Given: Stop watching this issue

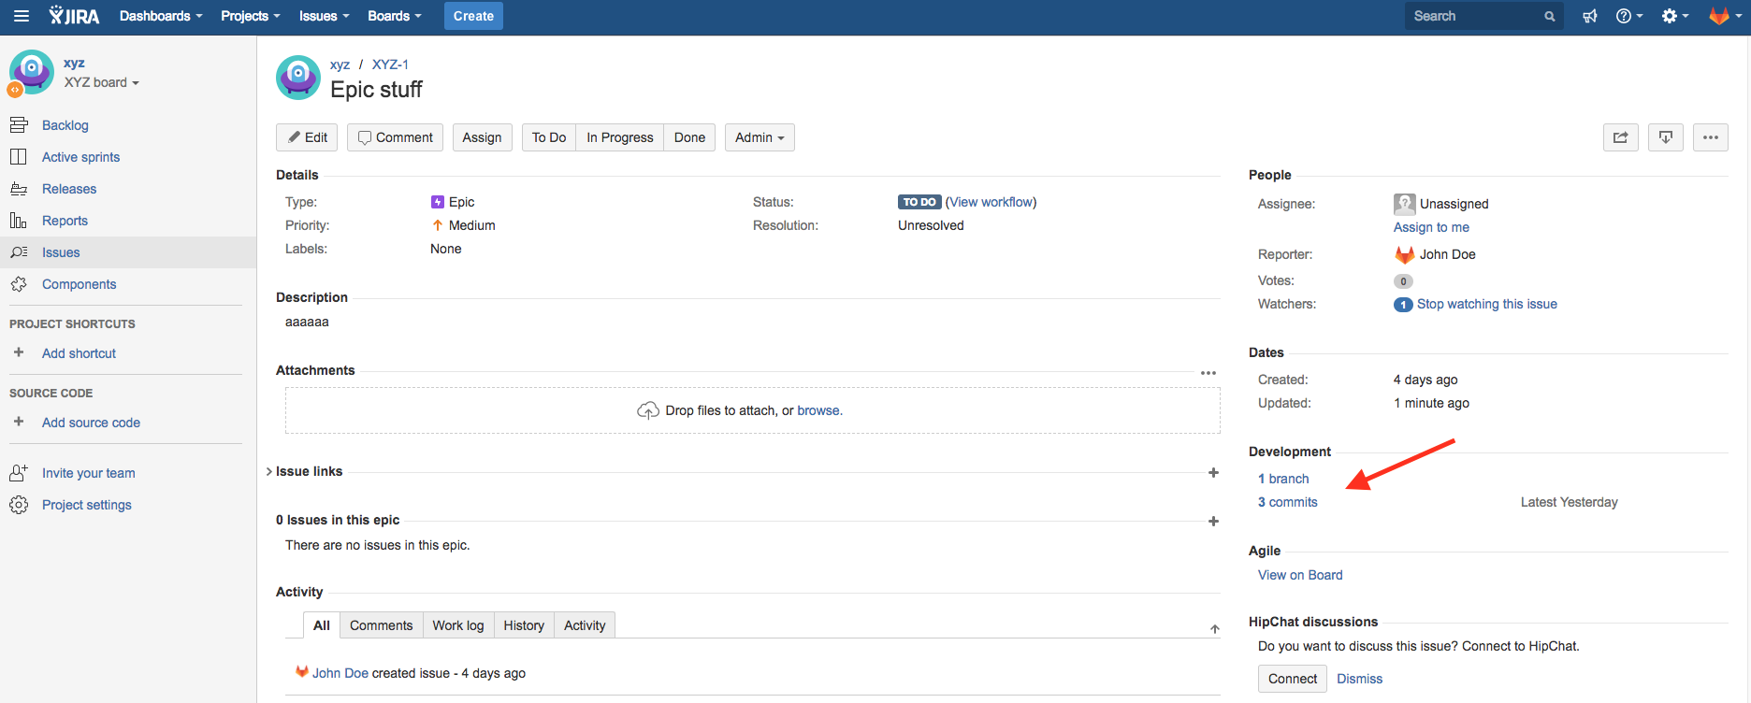Looking at the screenshot, I should point(1486,304).
